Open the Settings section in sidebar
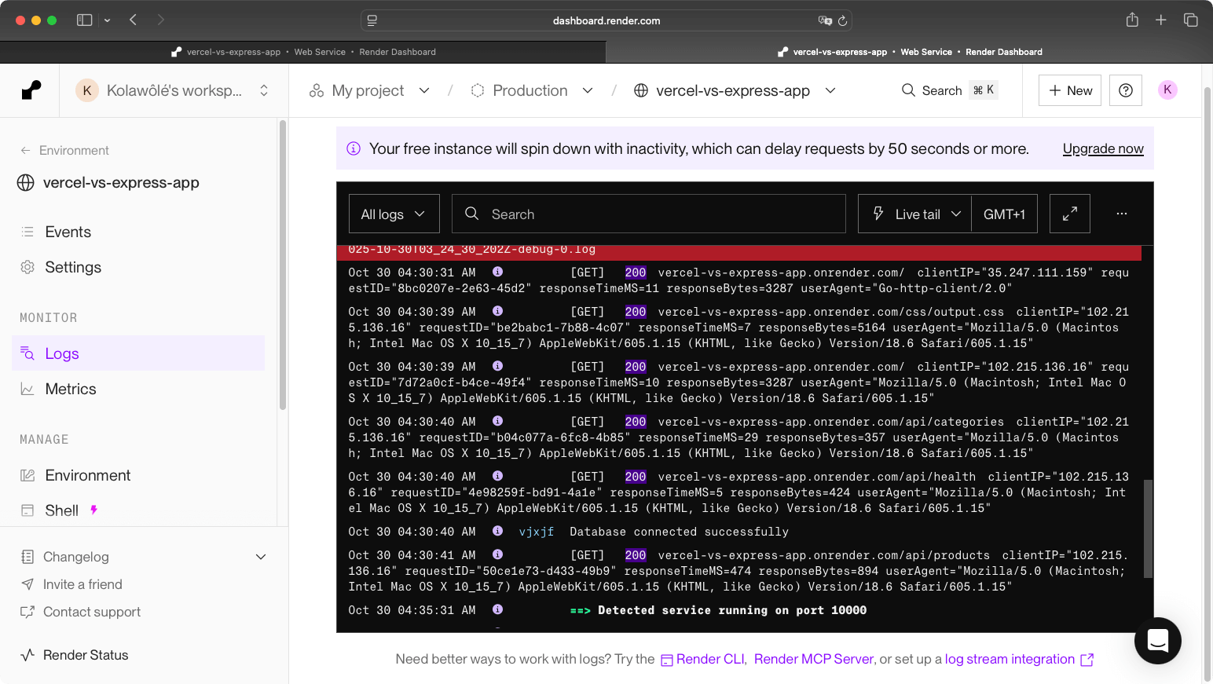The width and height of the screenshot is (1213, 684). pos(72,267)
